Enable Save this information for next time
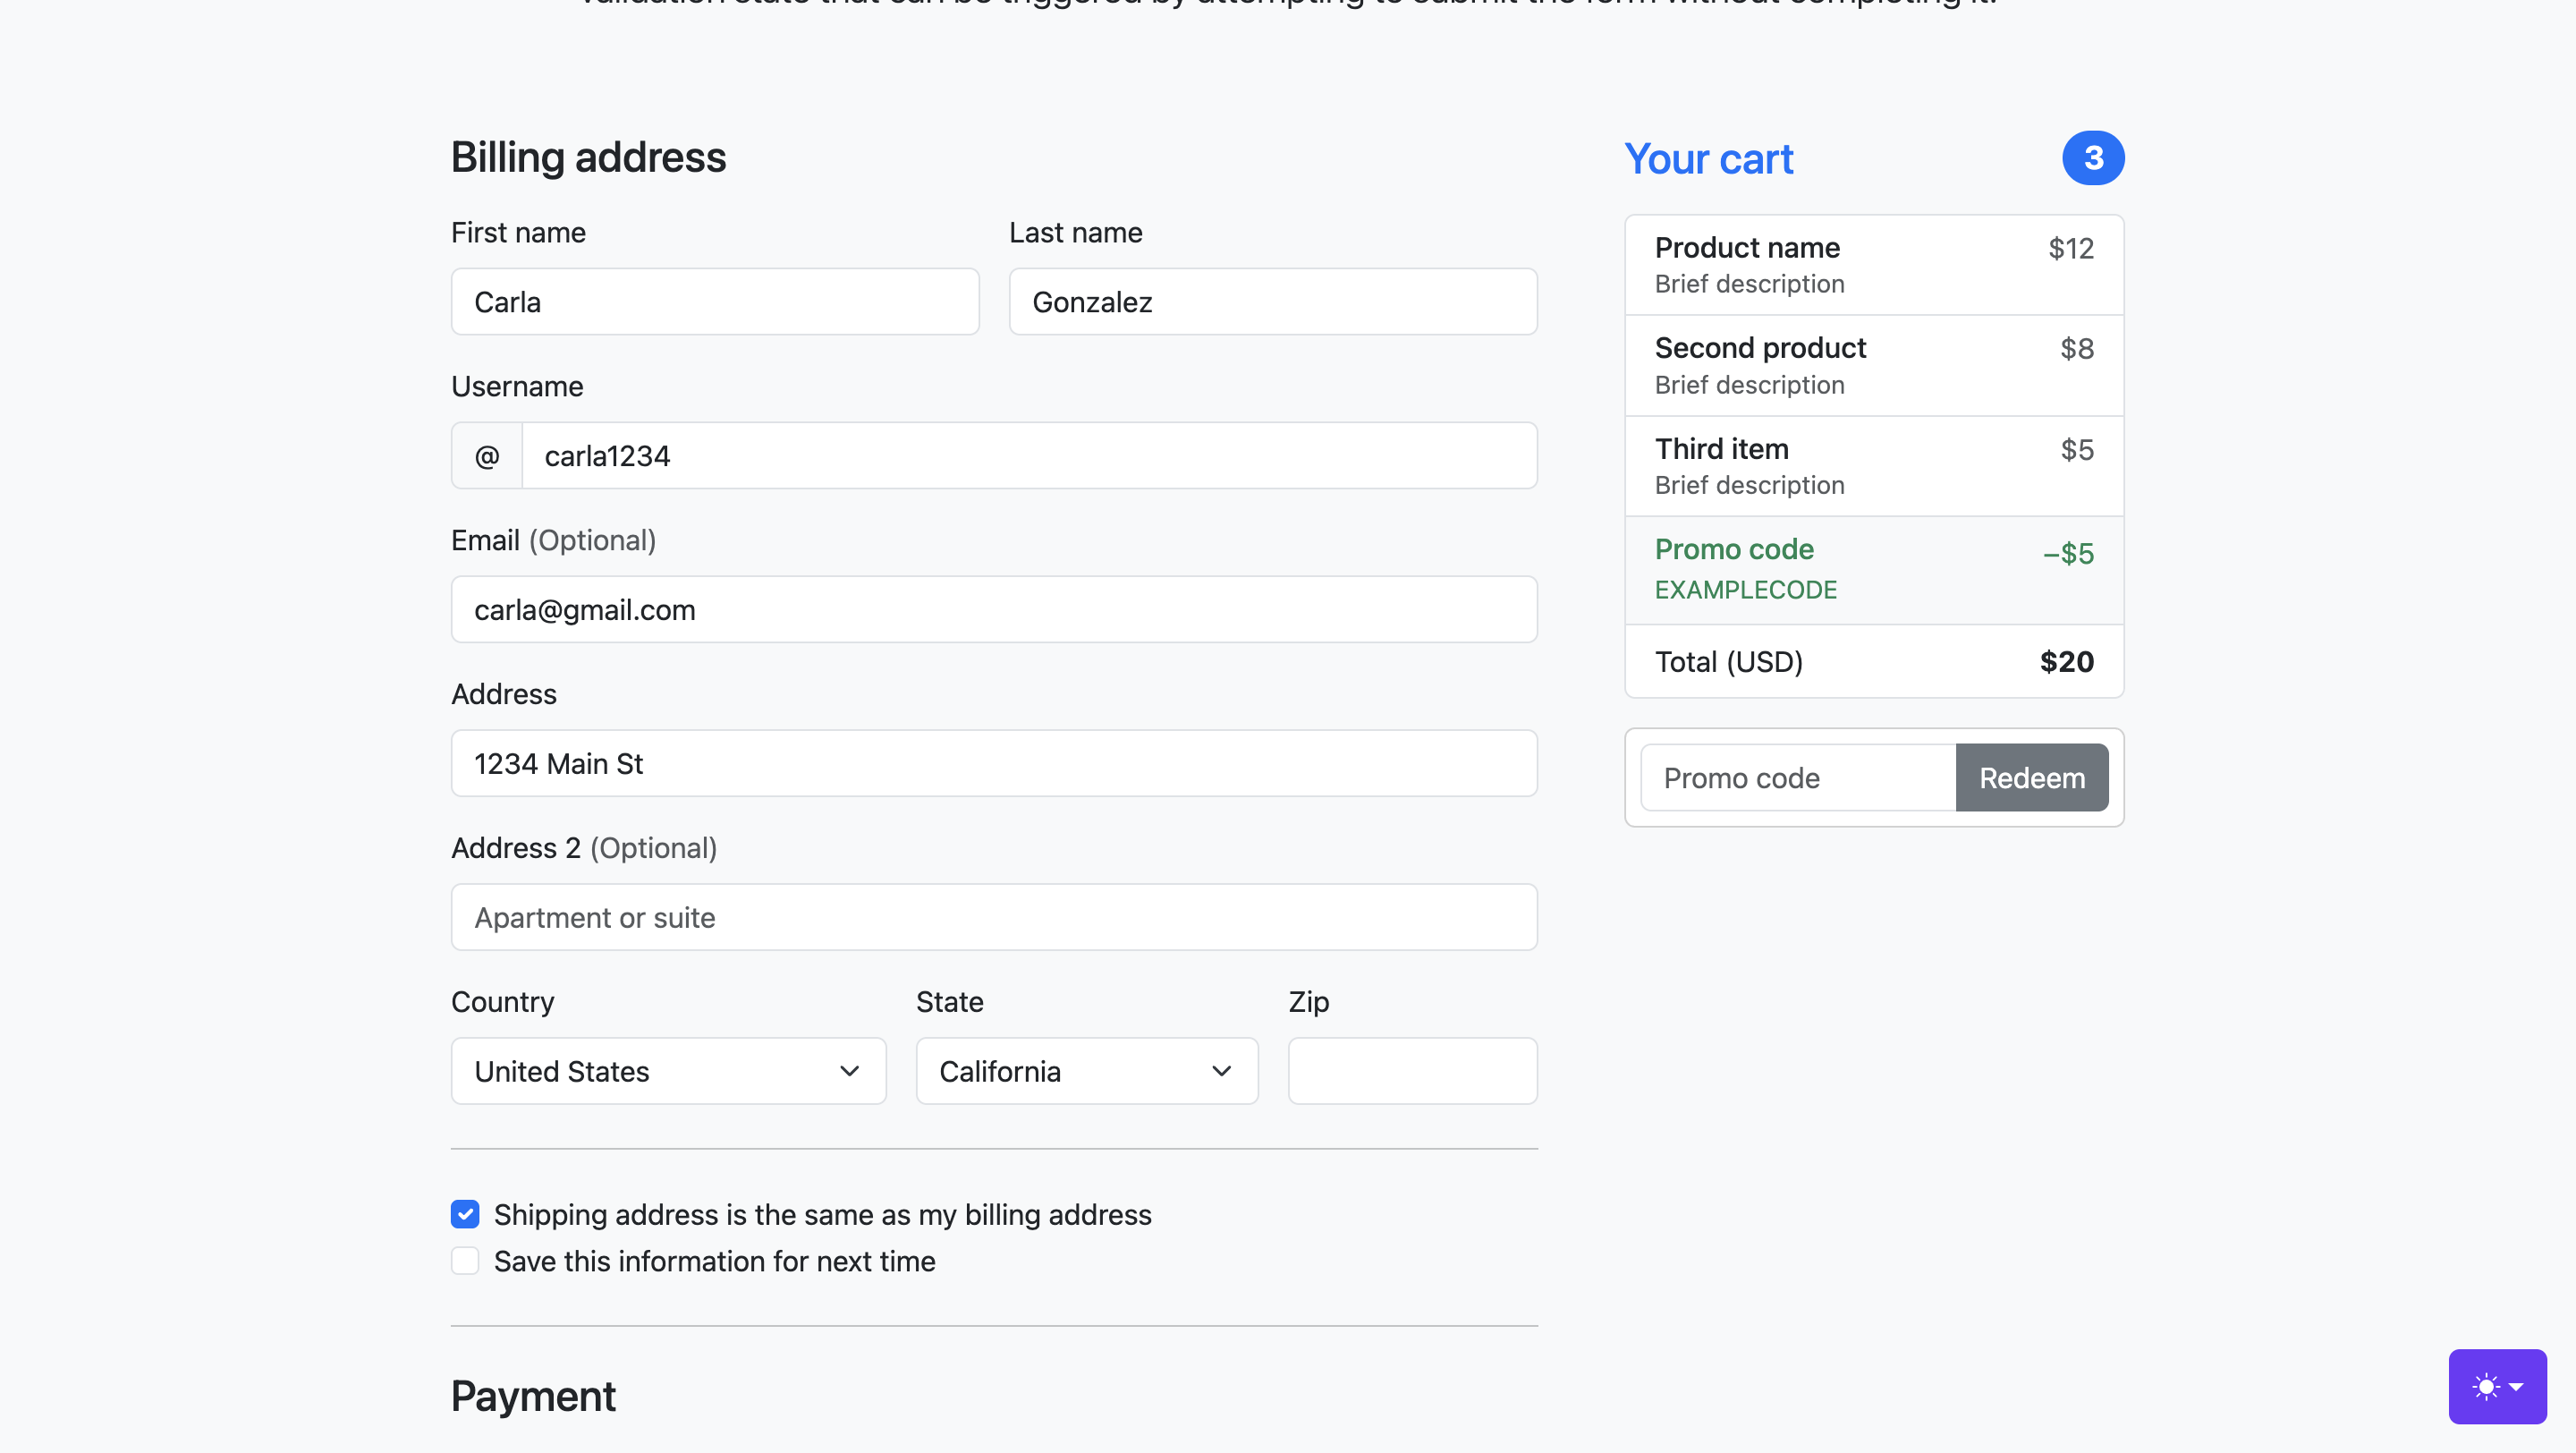 pos(465,1261)
